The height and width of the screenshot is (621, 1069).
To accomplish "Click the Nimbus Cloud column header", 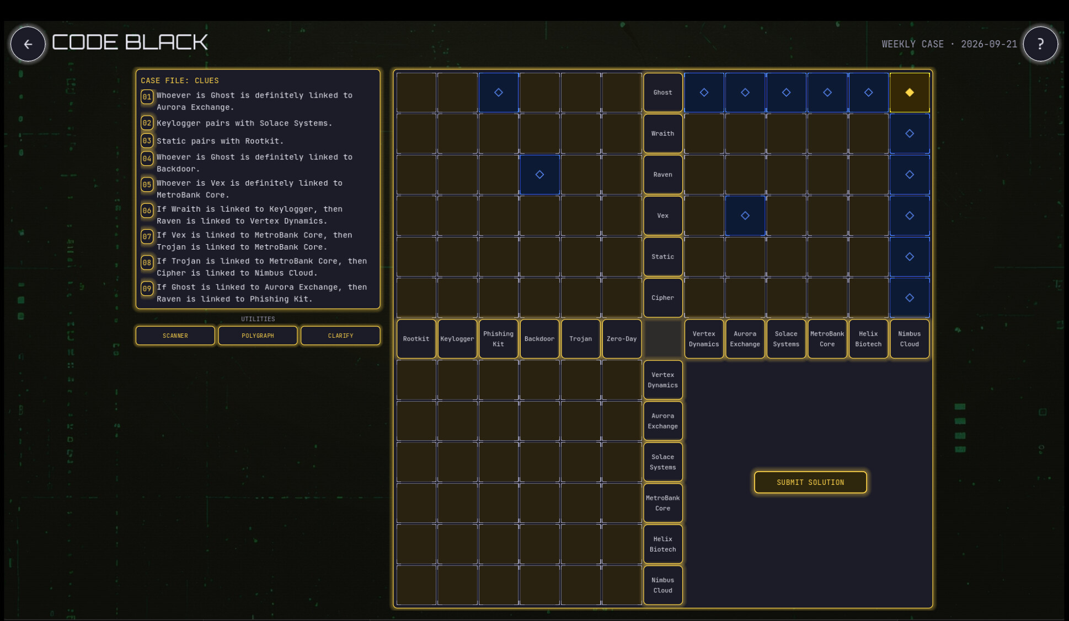I will coord(910,339).
